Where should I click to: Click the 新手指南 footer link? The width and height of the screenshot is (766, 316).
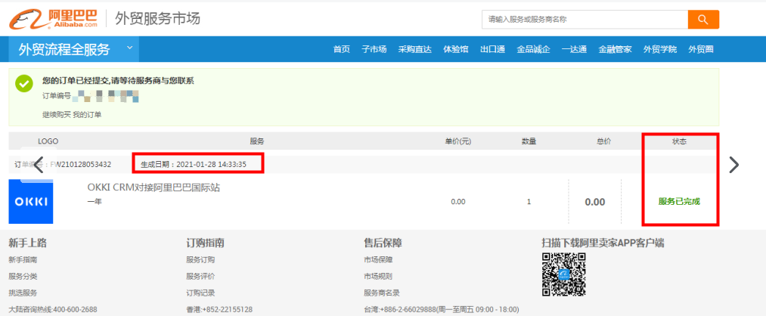[x=23, y=260]
